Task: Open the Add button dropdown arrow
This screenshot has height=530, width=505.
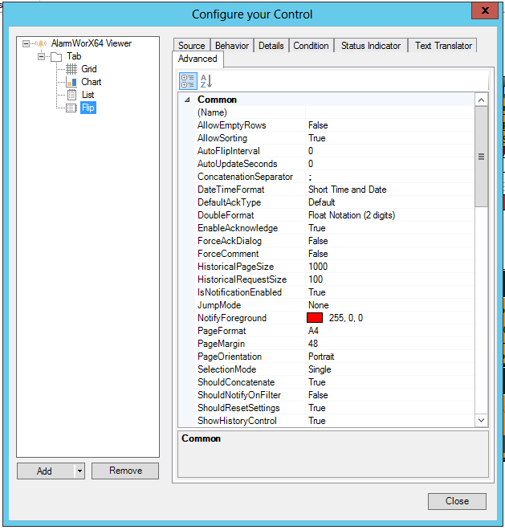Action: [79, 471]
